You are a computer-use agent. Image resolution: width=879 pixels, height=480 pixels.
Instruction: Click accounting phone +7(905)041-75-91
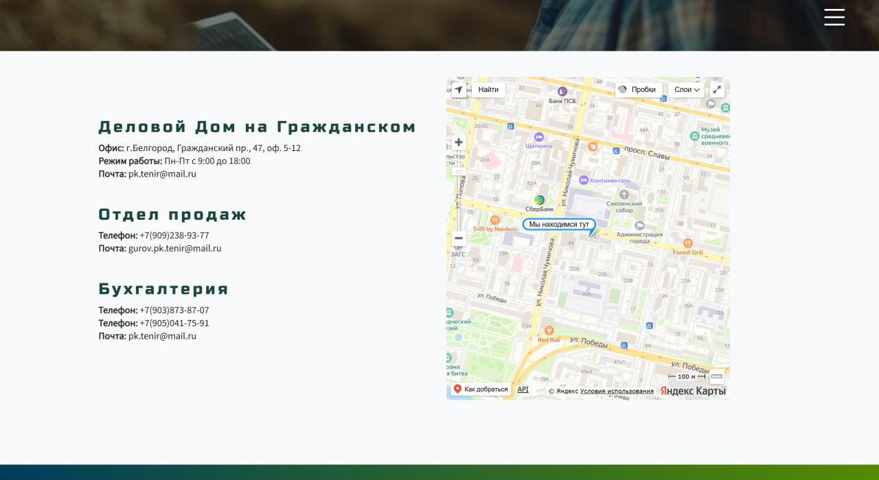click(174, 323)
